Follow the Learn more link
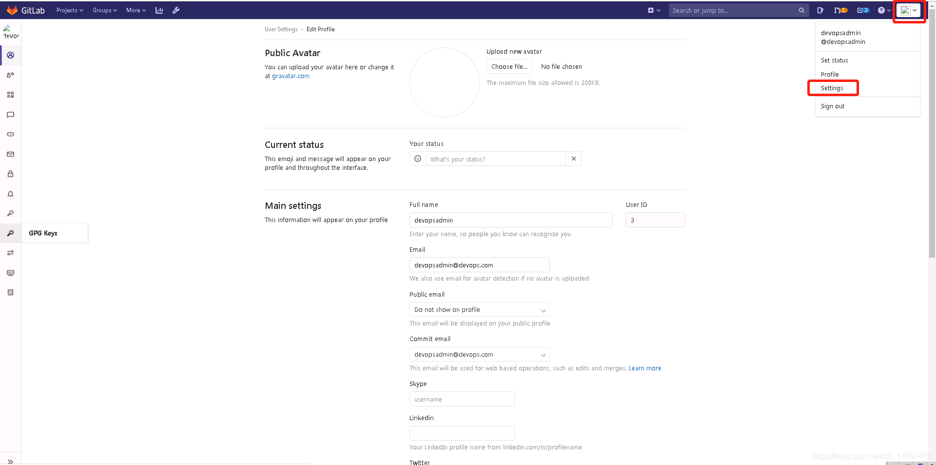 pyautogui.click(x=645, y=368)
